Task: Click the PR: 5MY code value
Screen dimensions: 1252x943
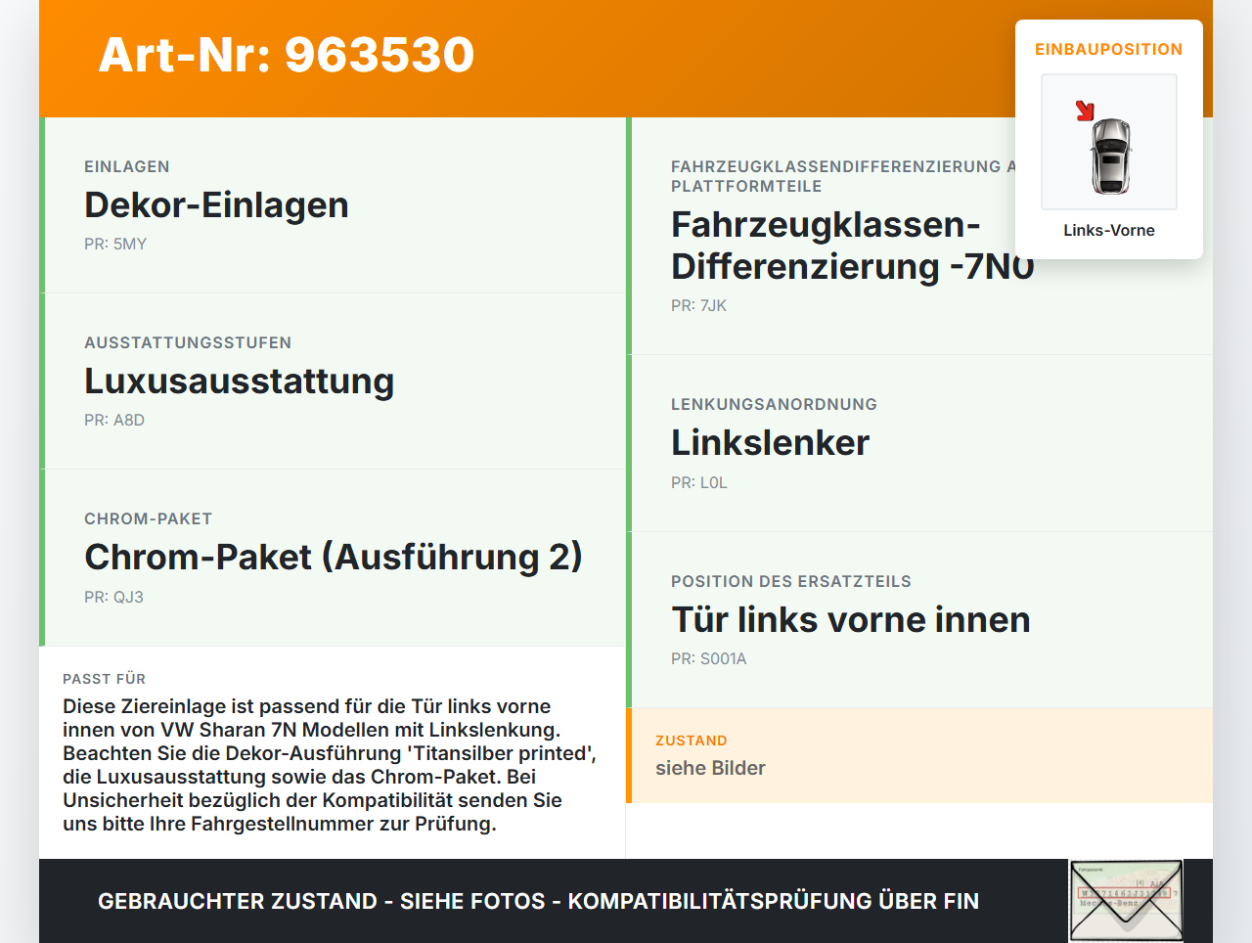Action: pos(115,244)
